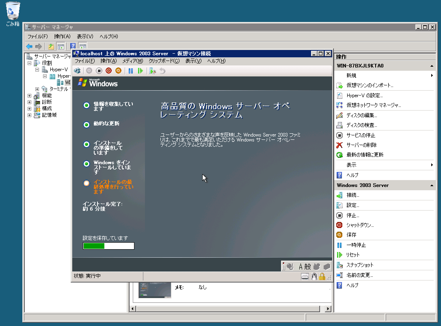Open VM window ファイル(F) menu
441x326 pixels.
(84, 61)
